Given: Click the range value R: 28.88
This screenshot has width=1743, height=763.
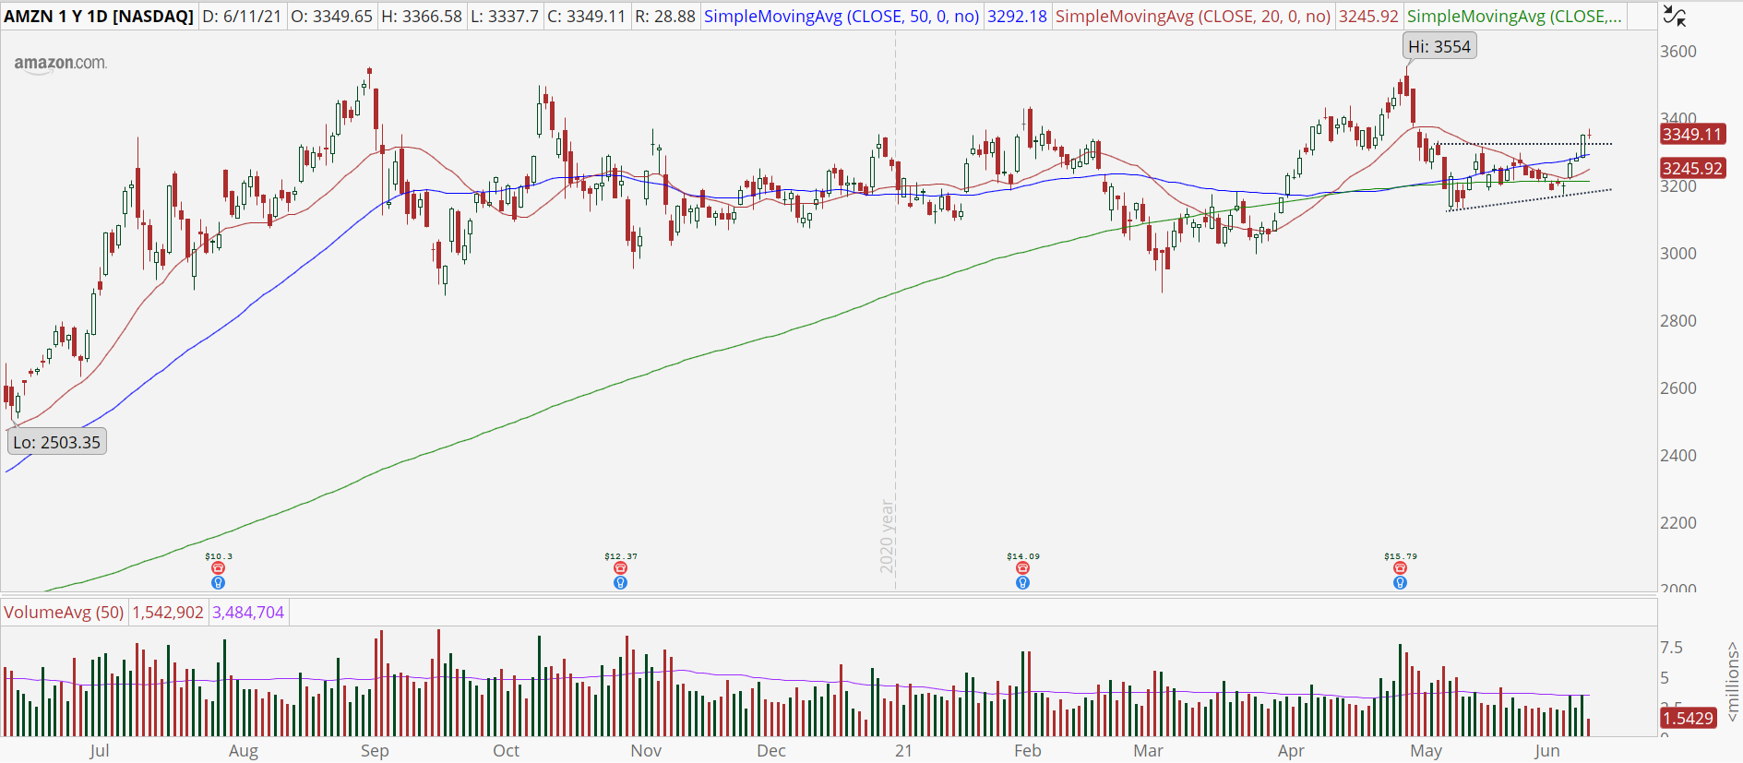Looking at the screenshot, I should click(x=665, y=17).
